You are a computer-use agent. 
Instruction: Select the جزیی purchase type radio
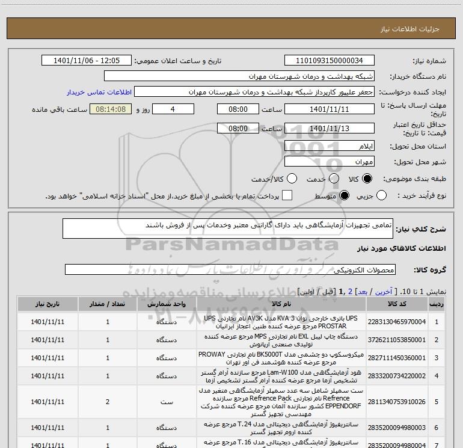pyautogui.click(x=381, y=195)
